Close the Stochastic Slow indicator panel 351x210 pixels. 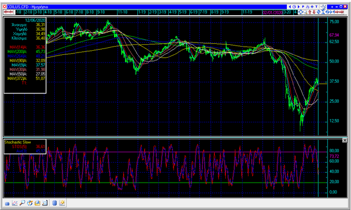pyautogui.click(x=345, y=140)
